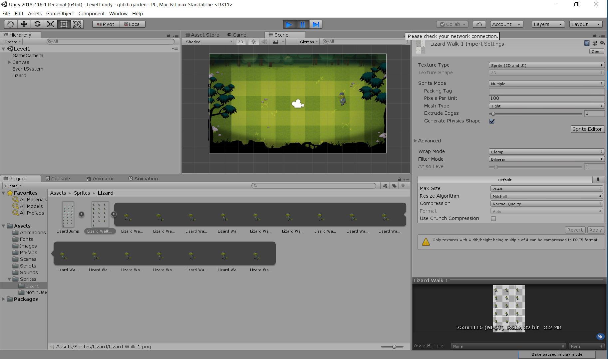Click the asset label tag icon in preview
The width and height of the screenshot is (608, 359).
pyautogui.click(x=600, y=337)
